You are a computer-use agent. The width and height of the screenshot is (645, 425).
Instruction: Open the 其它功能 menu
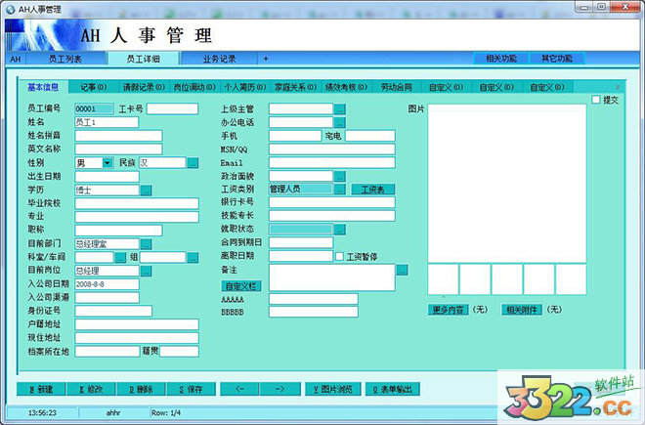click(557, 59)
